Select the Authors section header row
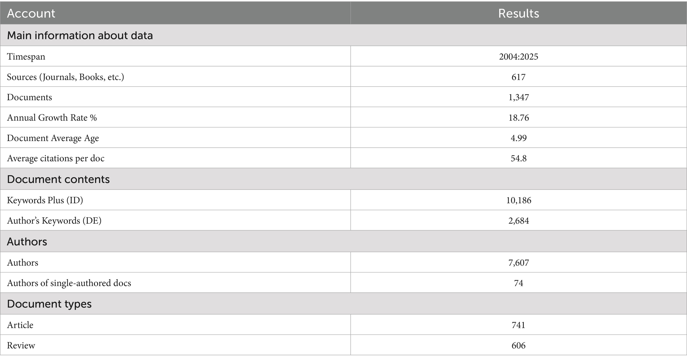This screenshot has height=361, width=687. (27, 242)
